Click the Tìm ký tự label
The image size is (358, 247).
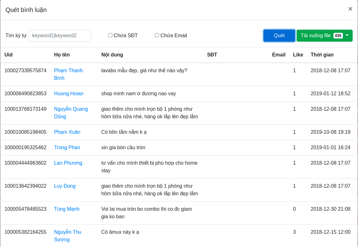point(16,36)
